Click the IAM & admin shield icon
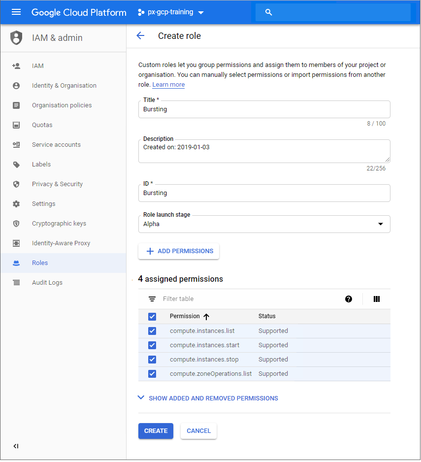The image size is (421, 462). pos(17,38)
